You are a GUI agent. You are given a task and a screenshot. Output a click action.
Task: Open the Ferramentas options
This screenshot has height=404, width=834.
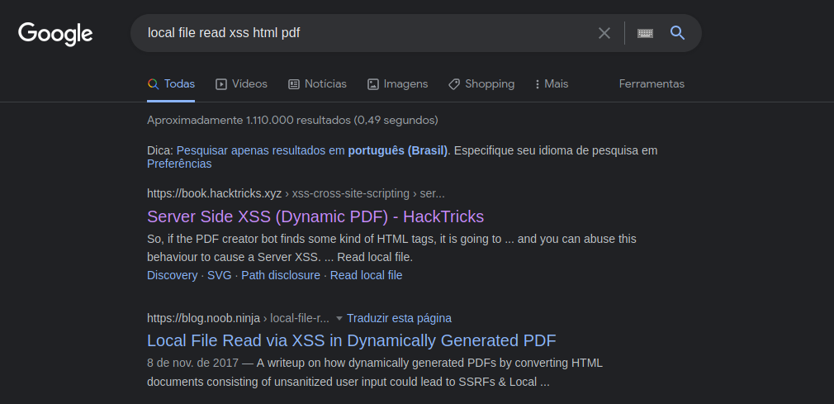point(652,84)
